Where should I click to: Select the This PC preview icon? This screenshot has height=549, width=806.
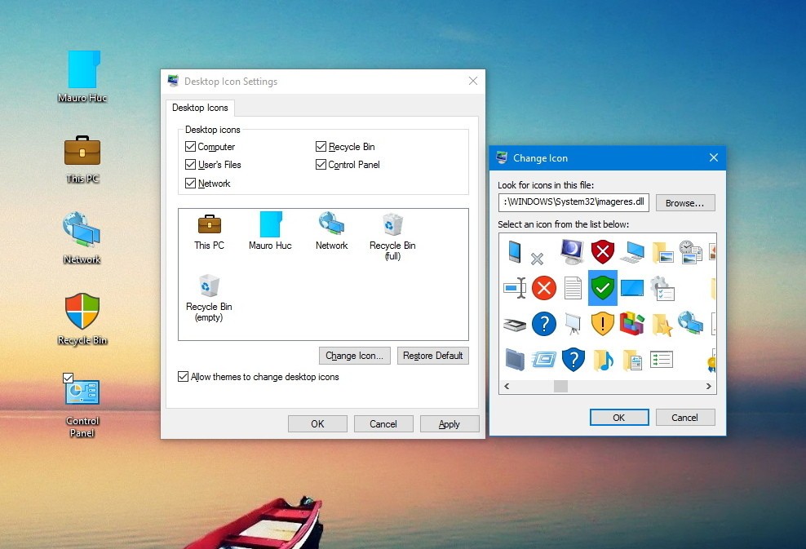pos(209,226)
